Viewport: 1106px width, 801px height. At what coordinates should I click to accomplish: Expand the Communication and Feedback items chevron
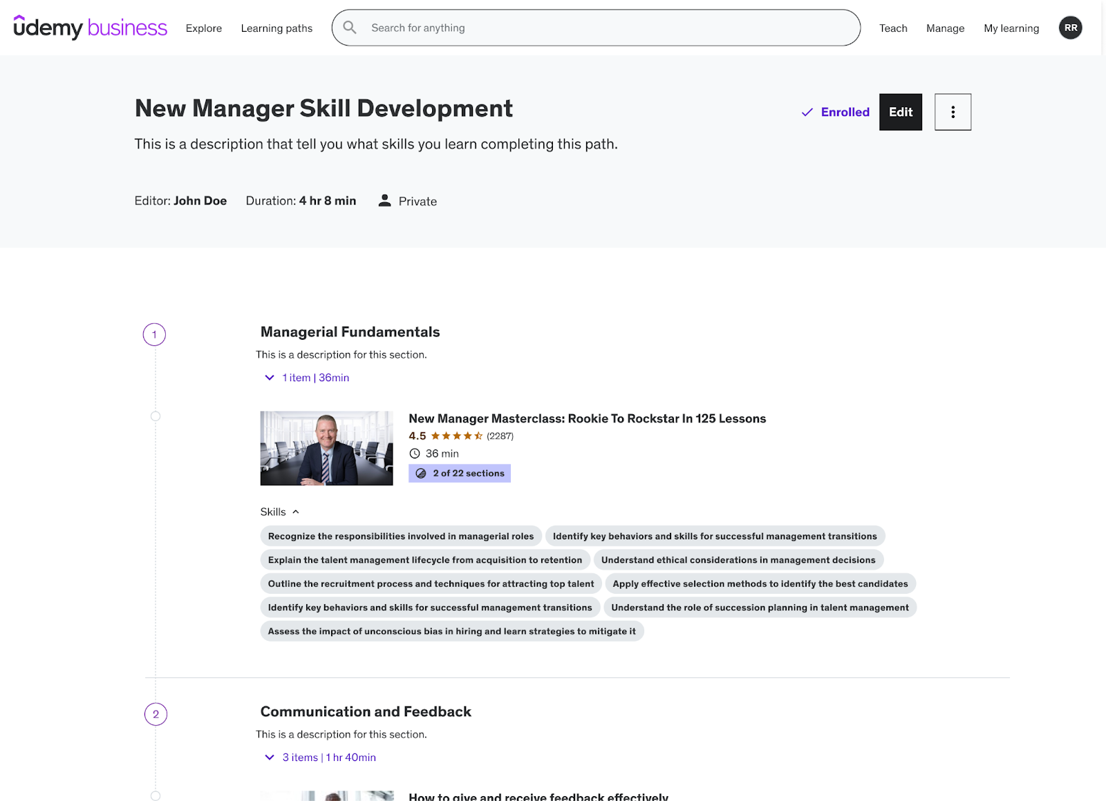pos(270,757)
